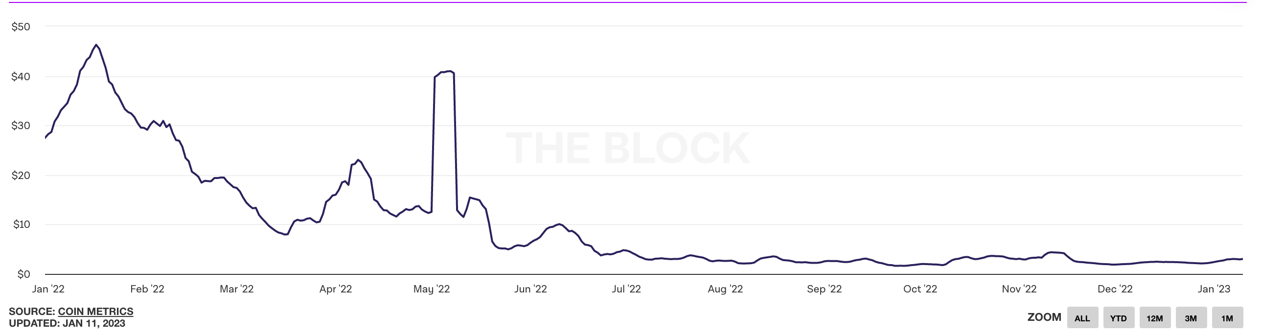Click THE BLOCK watermark in chart
The width and height of the screenshot is (1261, 336).
point(627,148)
